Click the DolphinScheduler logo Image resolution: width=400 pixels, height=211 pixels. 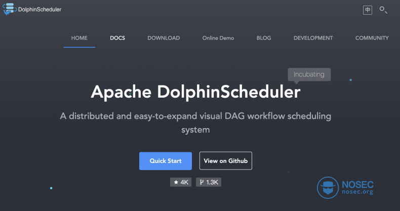(32, 9)
